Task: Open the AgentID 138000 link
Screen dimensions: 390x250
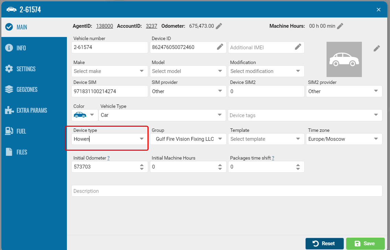Action: [104, 26]
